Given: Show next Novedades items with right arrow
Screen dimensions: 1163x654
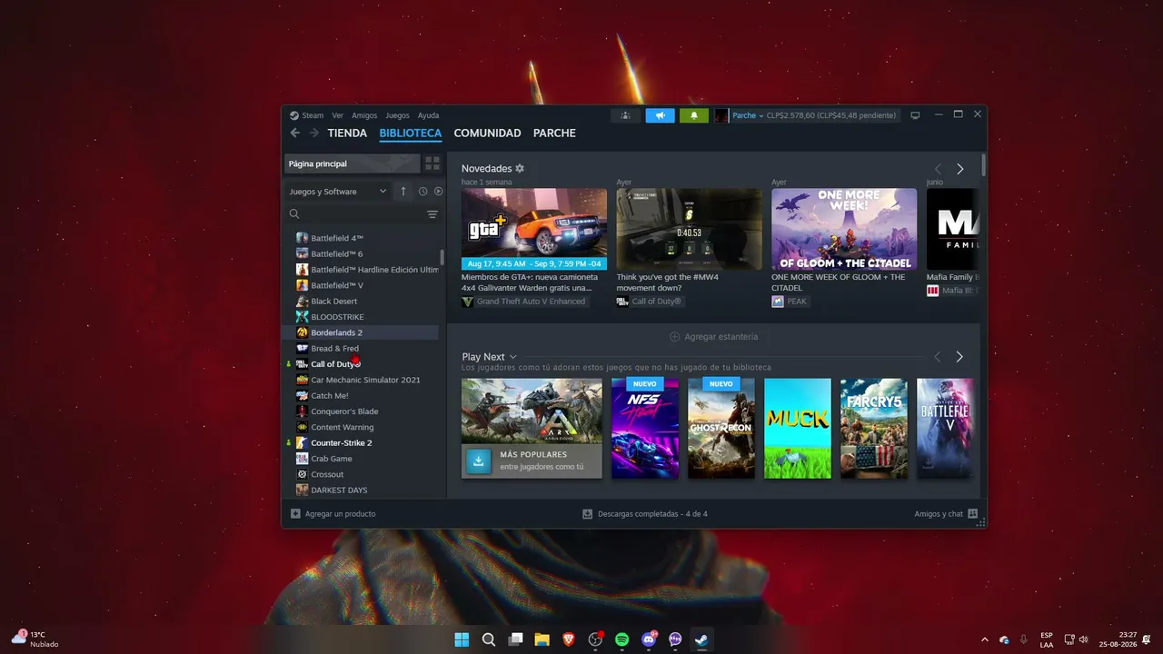Looking at the screenshot, I should pyautogui.click(x=959, y=169).
